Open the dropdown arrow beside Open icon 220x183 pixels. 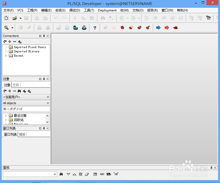tap(20, 18)
